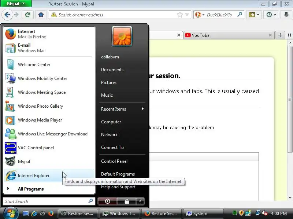Switch to System taskbar window
The width and height of the screenshot is (293, 219).
pyautogui.click(x=203, y=214)
